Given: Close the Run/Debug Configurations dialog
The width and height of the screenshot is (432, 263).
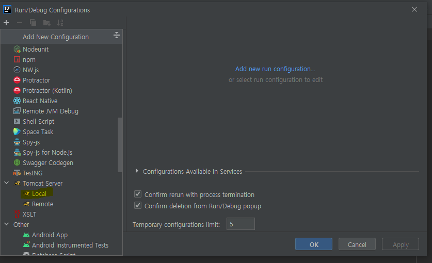Looking at the screenshot, I should (414, 9).
